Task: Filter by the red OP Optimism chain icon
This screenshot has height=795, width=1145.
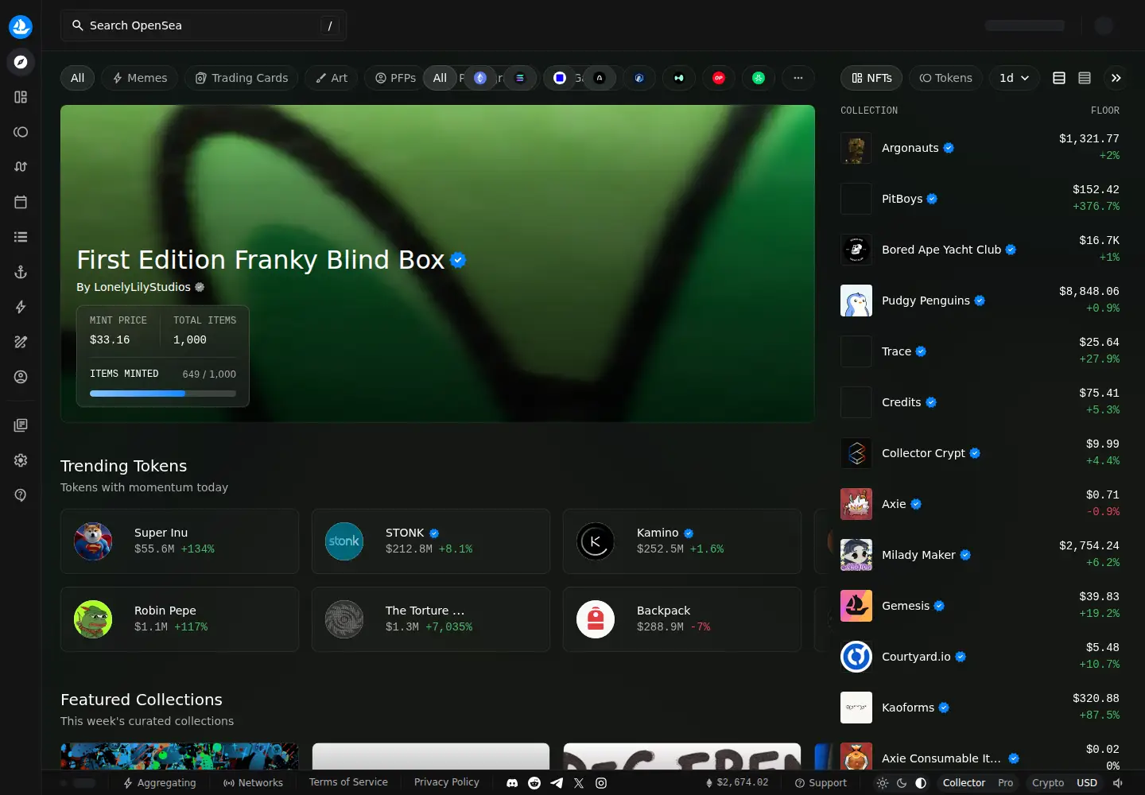Action: tap(719, 78)
